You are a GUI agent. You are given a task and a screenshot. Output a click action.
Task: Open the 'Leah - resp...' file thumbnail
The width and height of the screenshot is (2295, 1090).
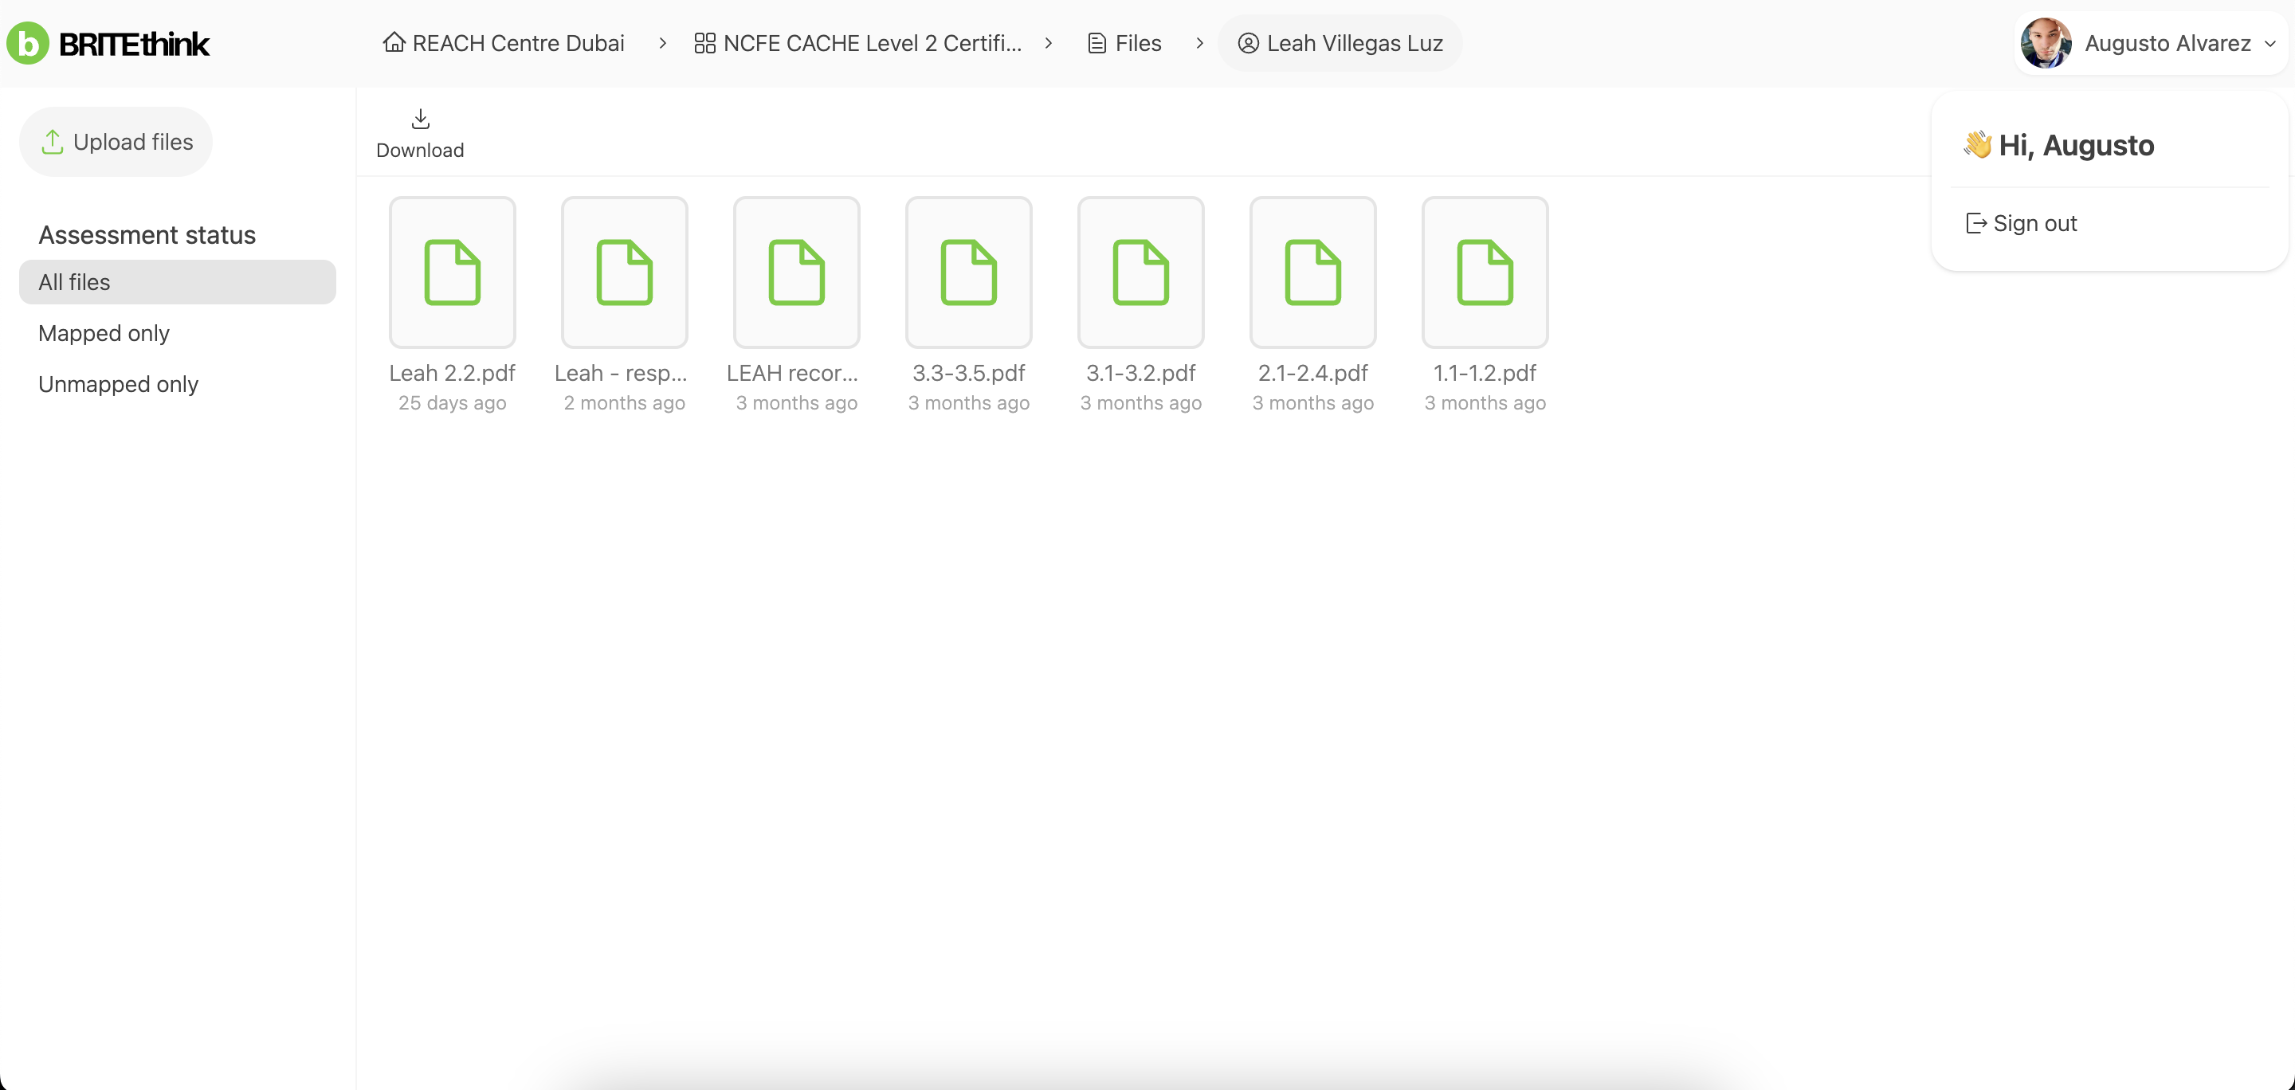tap(624, 272)
